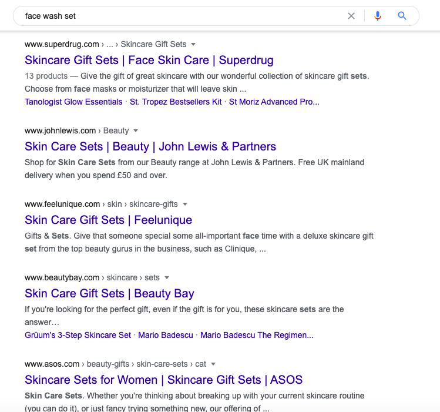Click the www.superdrug.com URL text
The width and height of the screenshot is (440, 412).
[x=62, y=44]
